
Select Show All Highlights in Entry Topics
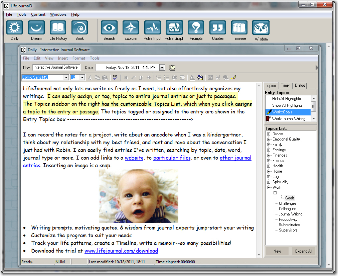(287, 105)
